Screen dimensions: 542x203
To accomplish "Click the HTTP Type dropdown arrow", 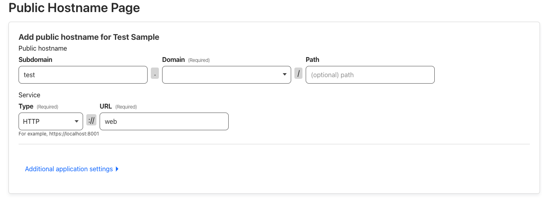I will (x=77, y=121).
